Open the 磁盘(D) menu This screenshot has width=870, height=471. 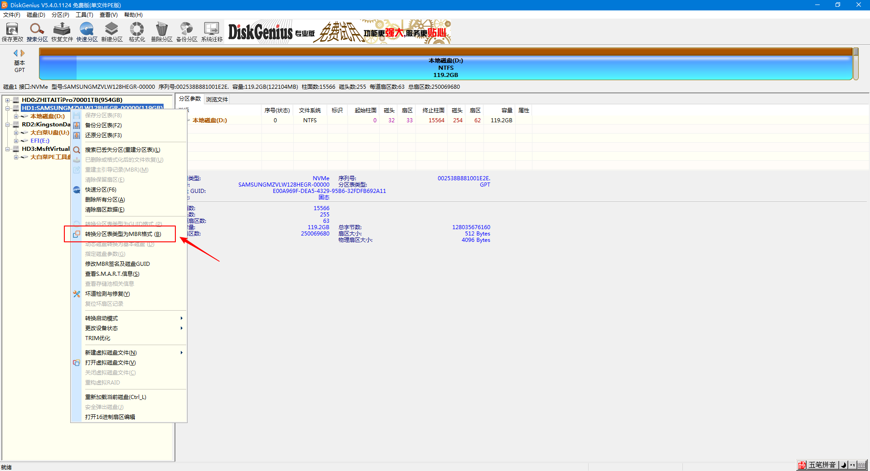(x=36, y=15)
